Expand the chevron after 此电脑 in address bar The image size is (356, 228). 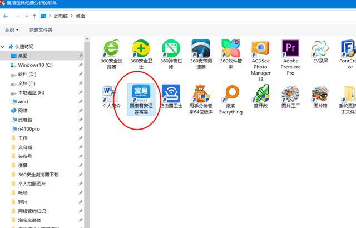coord(72,16)
